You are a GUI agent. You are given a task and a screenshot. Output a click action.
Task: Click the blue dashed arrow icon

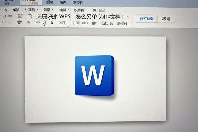(85, 23)
